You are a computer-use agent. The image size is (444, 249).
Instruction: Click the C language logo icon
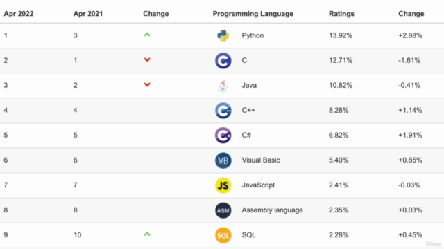tap(223, 60)
